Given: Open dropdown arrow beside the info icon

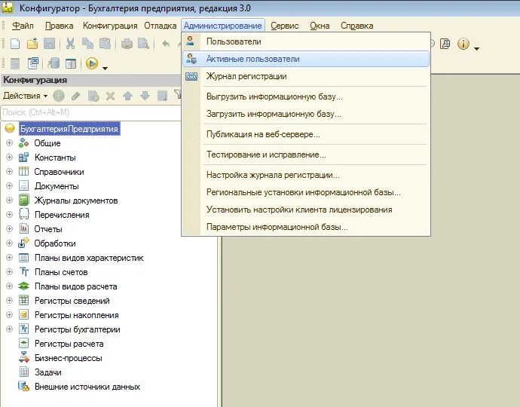Looking at the screenshot, I should click(x=476, y=49).
